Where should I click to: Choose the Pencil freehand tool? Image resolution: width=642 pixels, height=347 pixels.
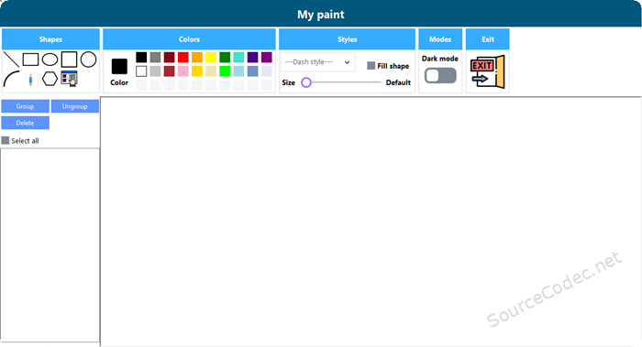tap(30, 79)
